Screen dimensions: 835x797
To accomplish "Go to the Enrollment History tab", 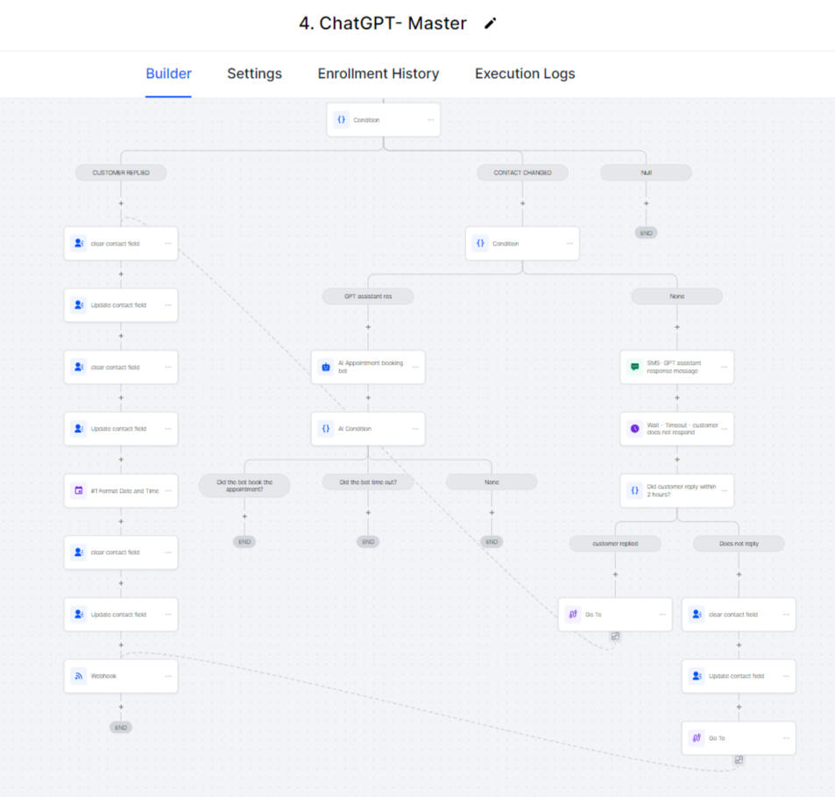I will [379, 74].
